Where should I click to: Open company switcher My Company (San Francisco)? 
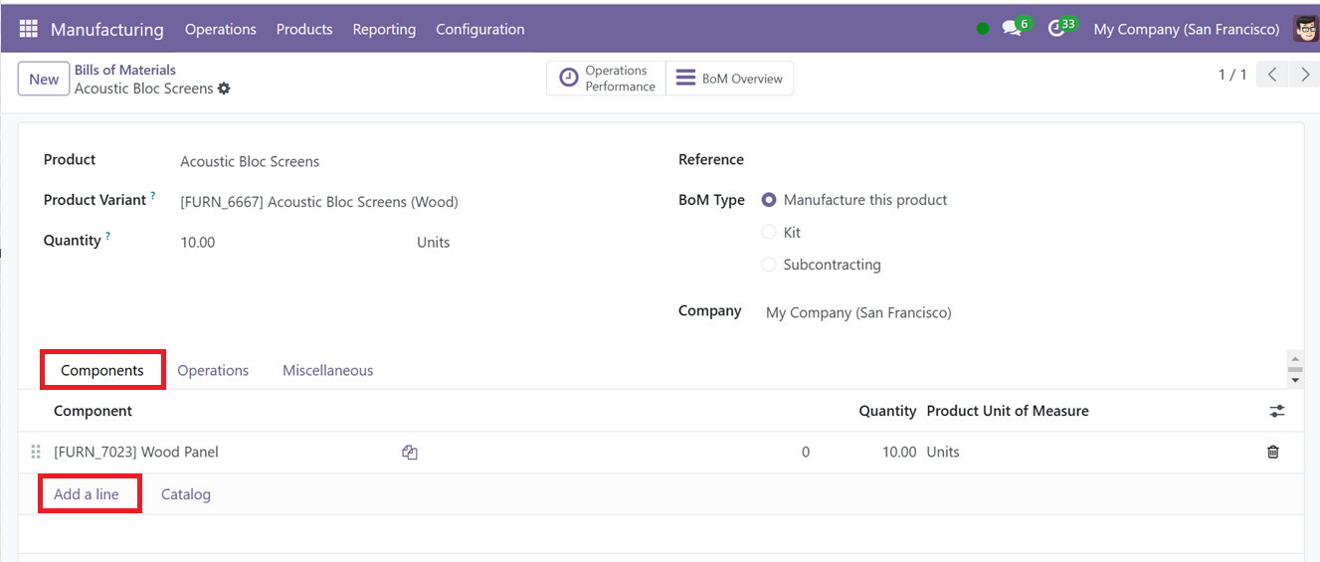pyautogui.click(x=1186, y=29)
